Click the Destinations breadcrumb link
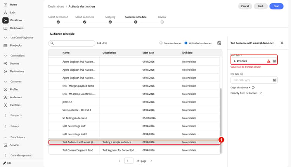The height and width of the screenshot is (167, 291). pos(56,6)
